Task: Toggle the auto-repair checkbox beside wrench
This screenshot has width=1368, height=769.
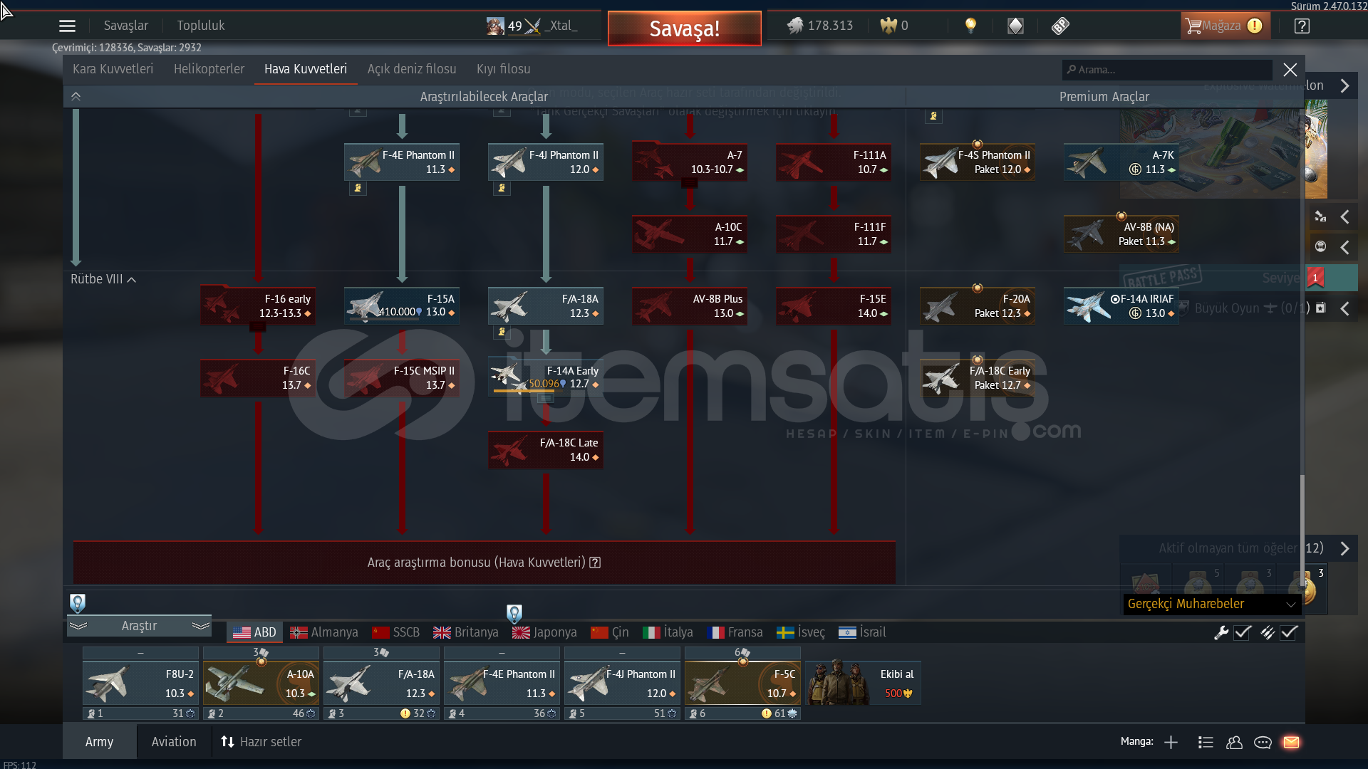Action: point(1243,632)
